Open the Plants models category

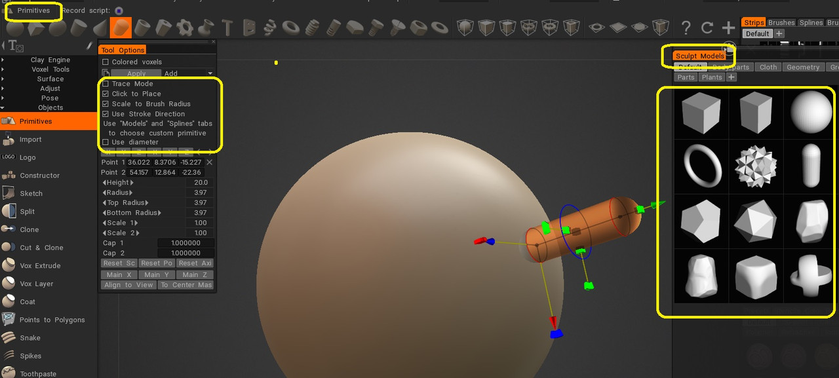(712, 77)
